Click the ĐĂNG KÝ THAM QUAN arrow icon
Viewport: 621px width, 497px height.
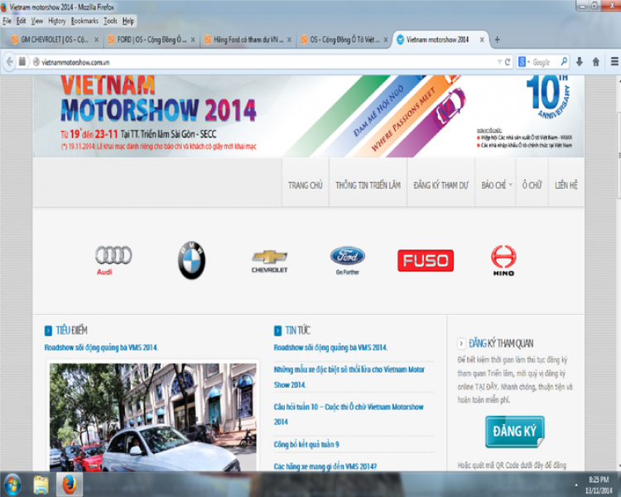[461, 343]
